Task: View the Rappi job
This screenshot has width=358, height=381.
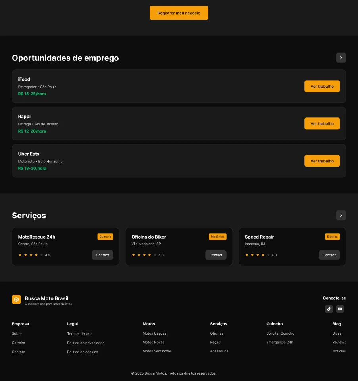Action: click(x=322, y=124)
